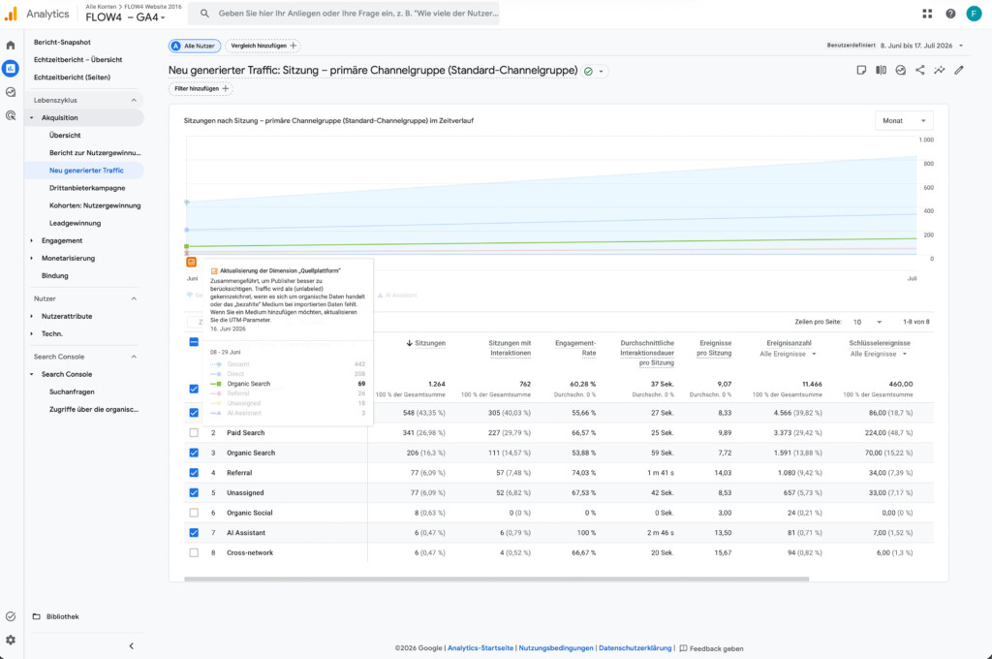
Task: Select Organic Search entry in chart tooltip
Action: tap(288, 384)
